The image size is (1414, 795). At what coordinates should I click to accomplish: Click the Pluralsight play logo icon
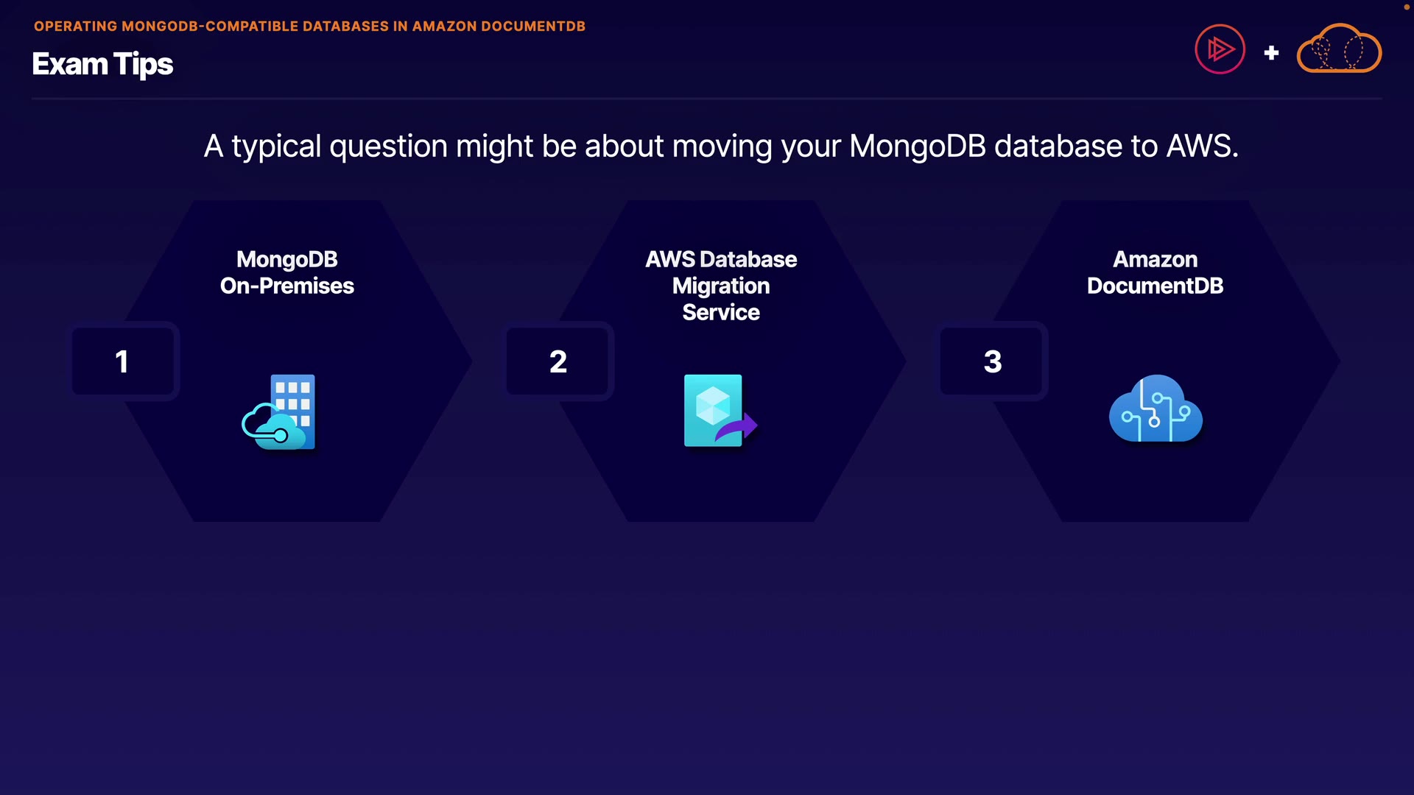tap(1220, 50)
